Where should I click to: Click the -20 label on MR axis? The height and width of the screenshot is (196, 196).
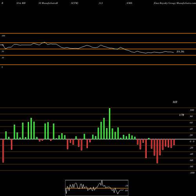pyautogui.click(x=191, y=148)
